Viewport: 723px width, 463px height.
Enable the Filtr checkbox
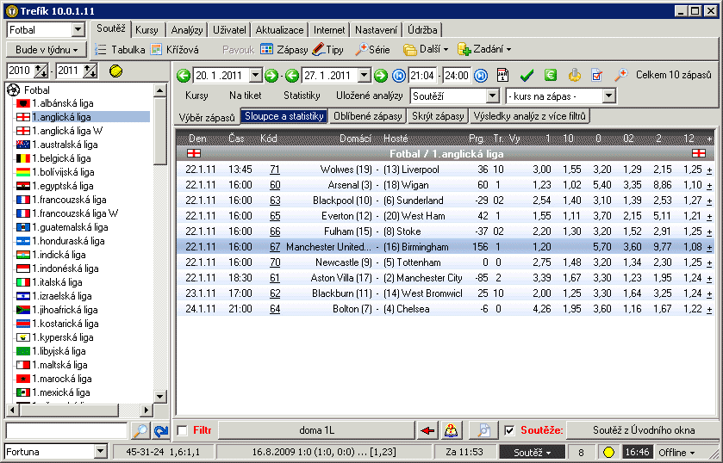pyautogui.click(x=183, y=431)
